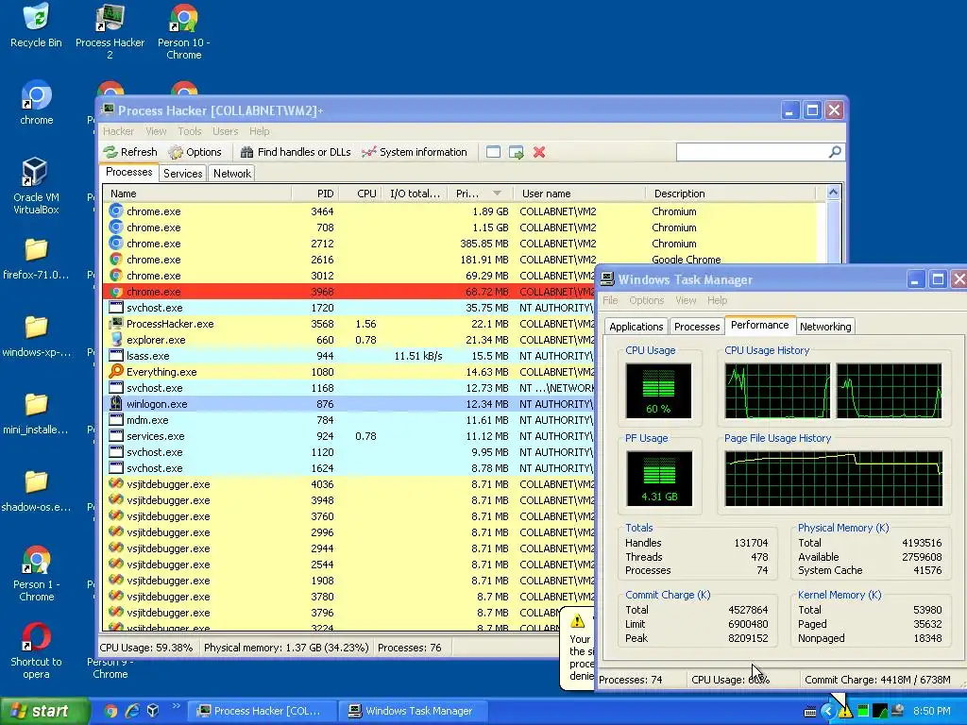Open the mini_installe folder on desktop
967x725 pixels.
click(x=36, y=413)
